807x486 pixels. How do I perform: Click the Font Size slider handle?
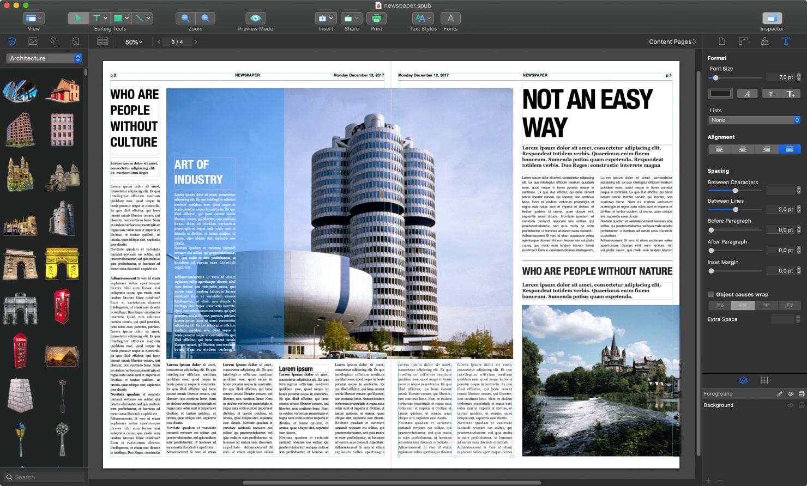point(715,78)
